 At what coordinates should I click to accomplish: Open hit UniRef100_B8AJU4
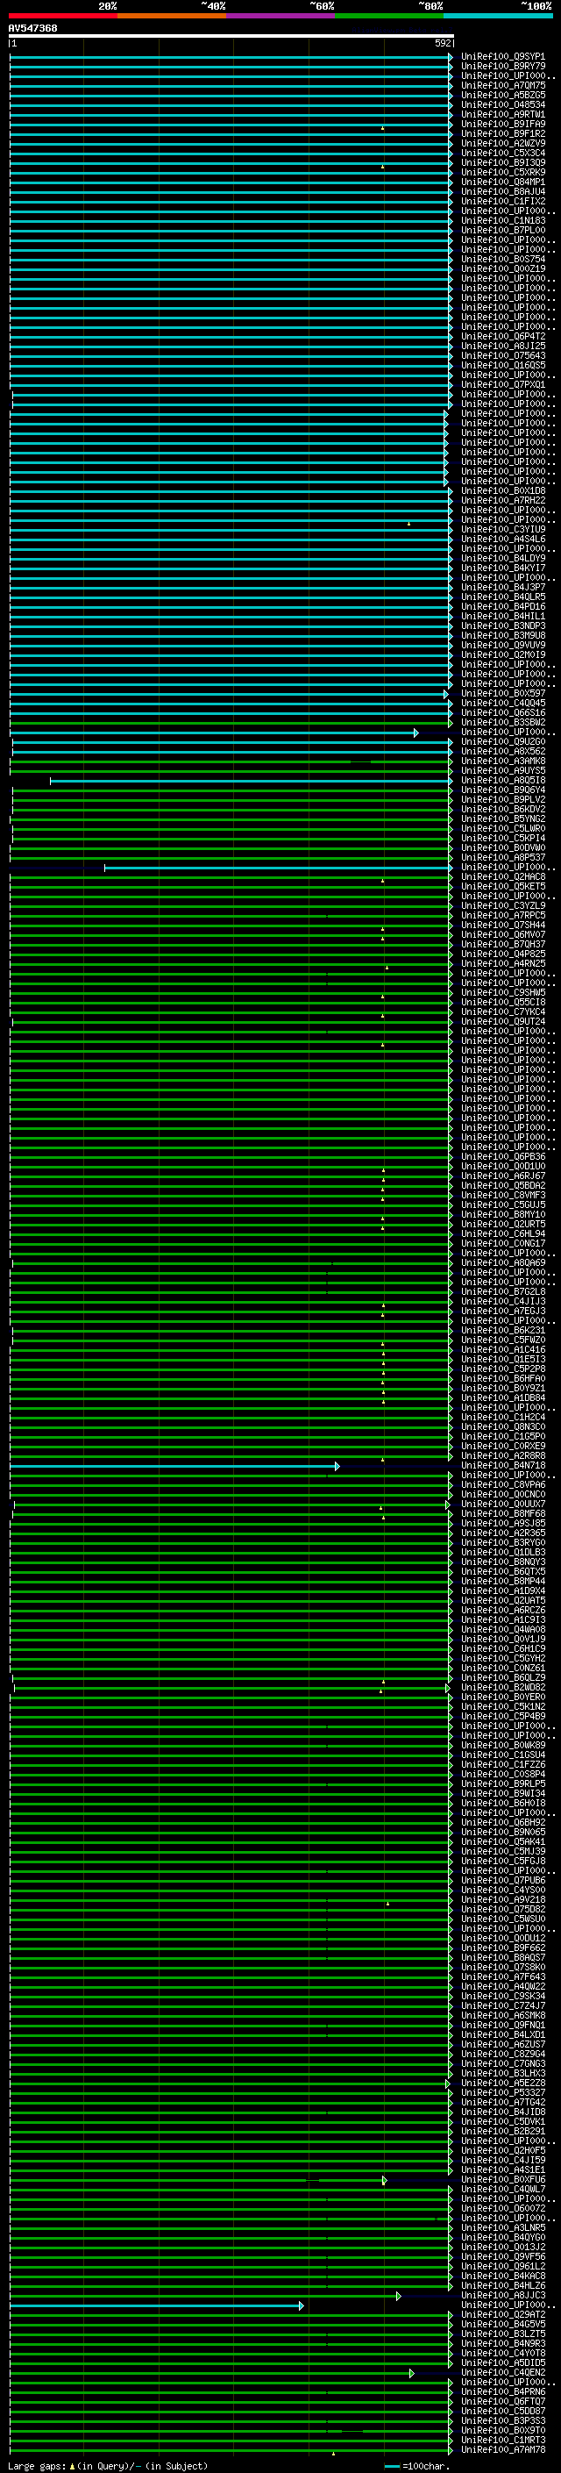[x=502, y=191]
